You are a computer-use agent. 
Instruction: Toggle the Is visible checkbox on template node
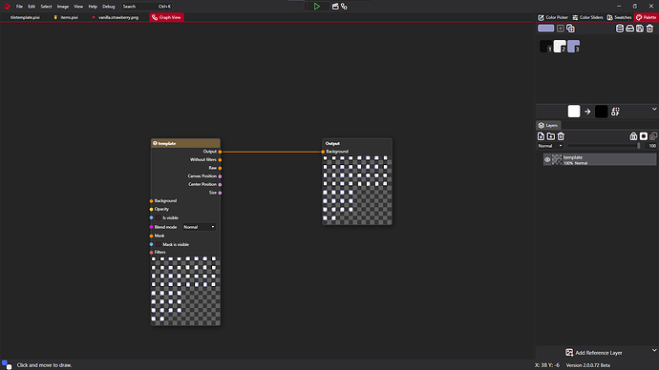point(158,217)
